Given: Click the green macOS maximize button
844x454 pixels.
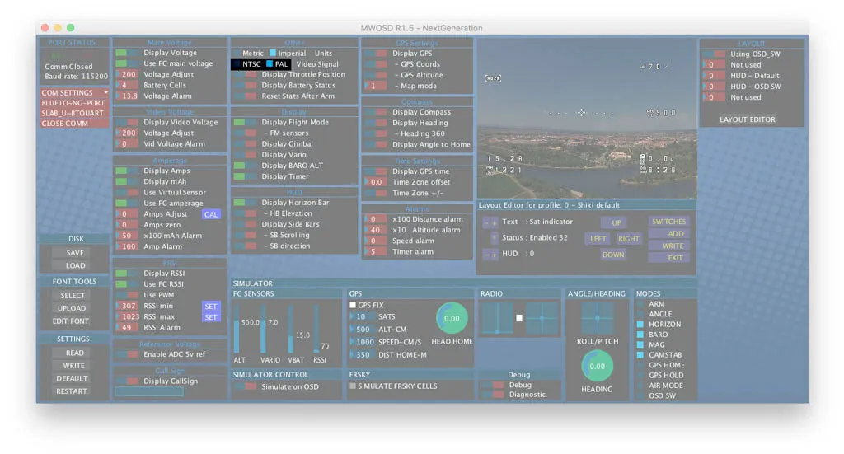Looking at the screenshot, I should [x=70, y=28].
